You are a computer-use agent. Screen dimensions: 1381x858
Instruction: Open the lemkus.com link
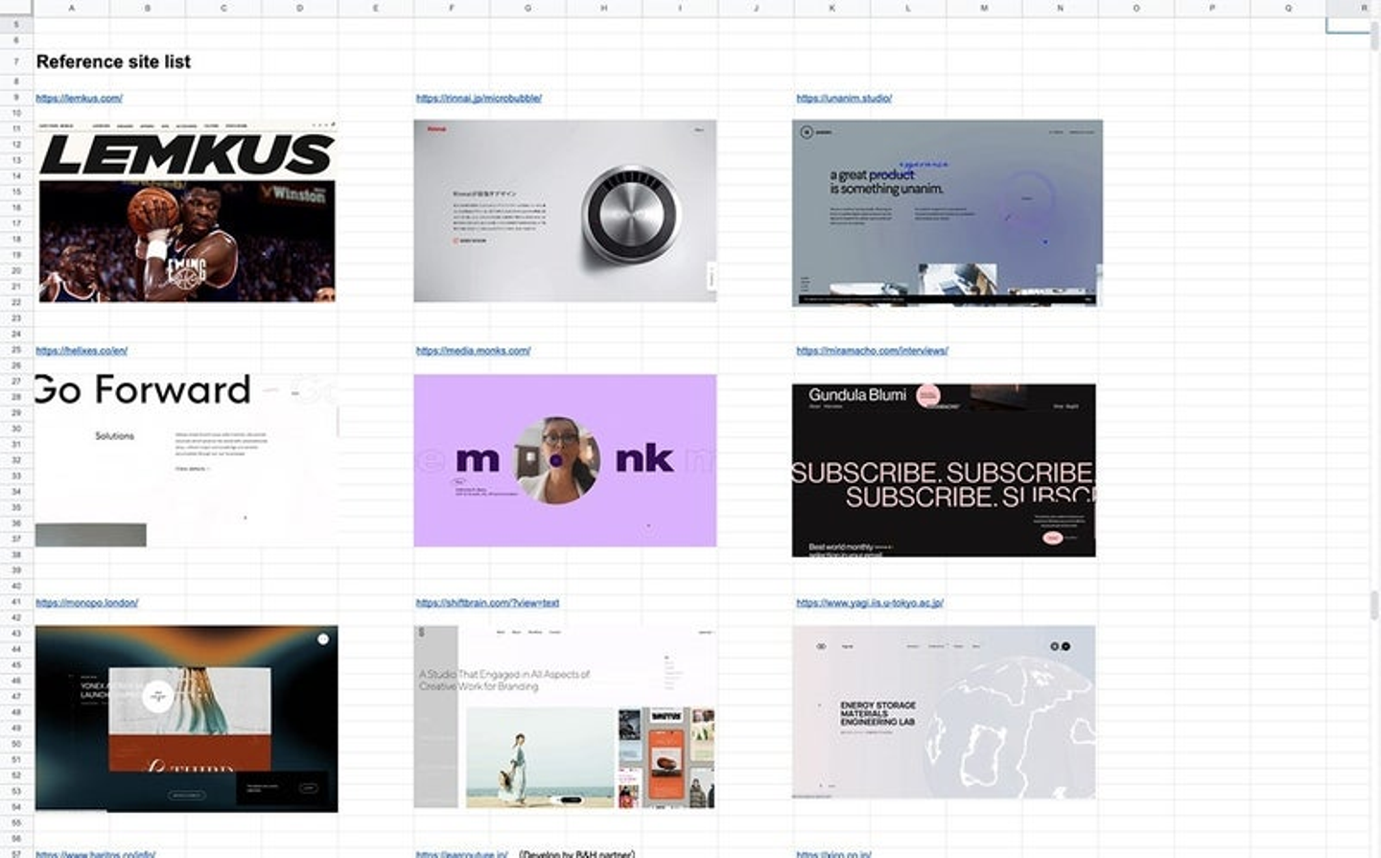[x=80, y=98]
